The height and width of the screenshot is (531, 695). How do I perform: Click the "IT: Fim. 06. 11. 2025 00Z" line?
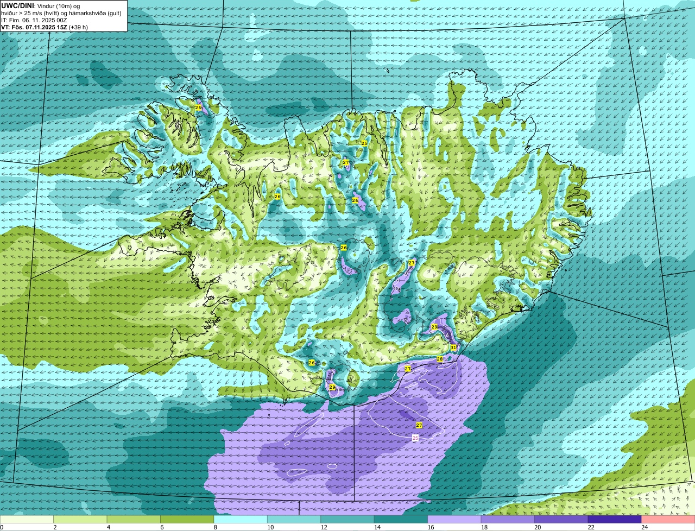click(x=34, y=20)
